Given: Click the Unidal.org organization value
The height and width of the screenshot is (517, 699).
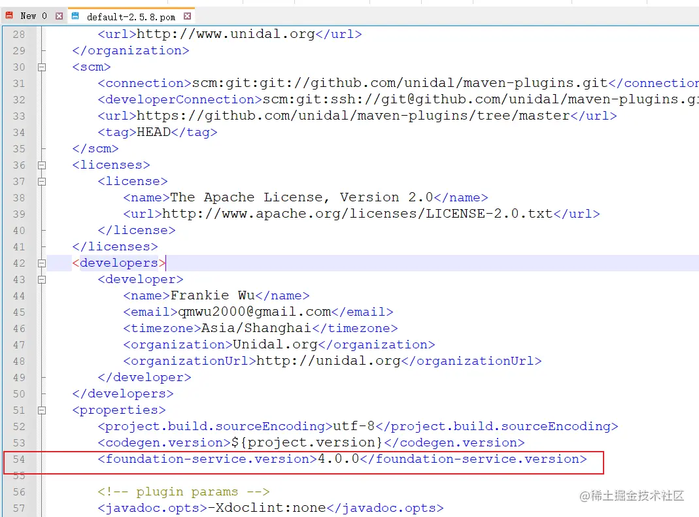Looking at the screenshot, I should click(275, 344).
